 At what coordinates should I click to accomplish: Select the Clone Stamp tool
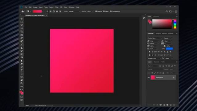22,48
